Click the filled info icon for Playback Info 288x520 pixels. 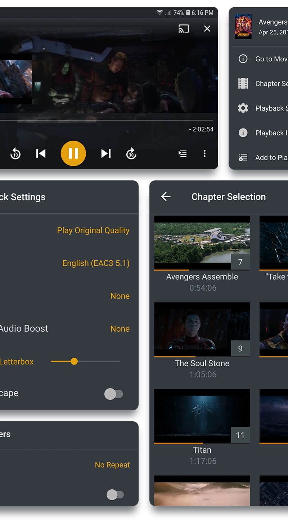(243, 133)
